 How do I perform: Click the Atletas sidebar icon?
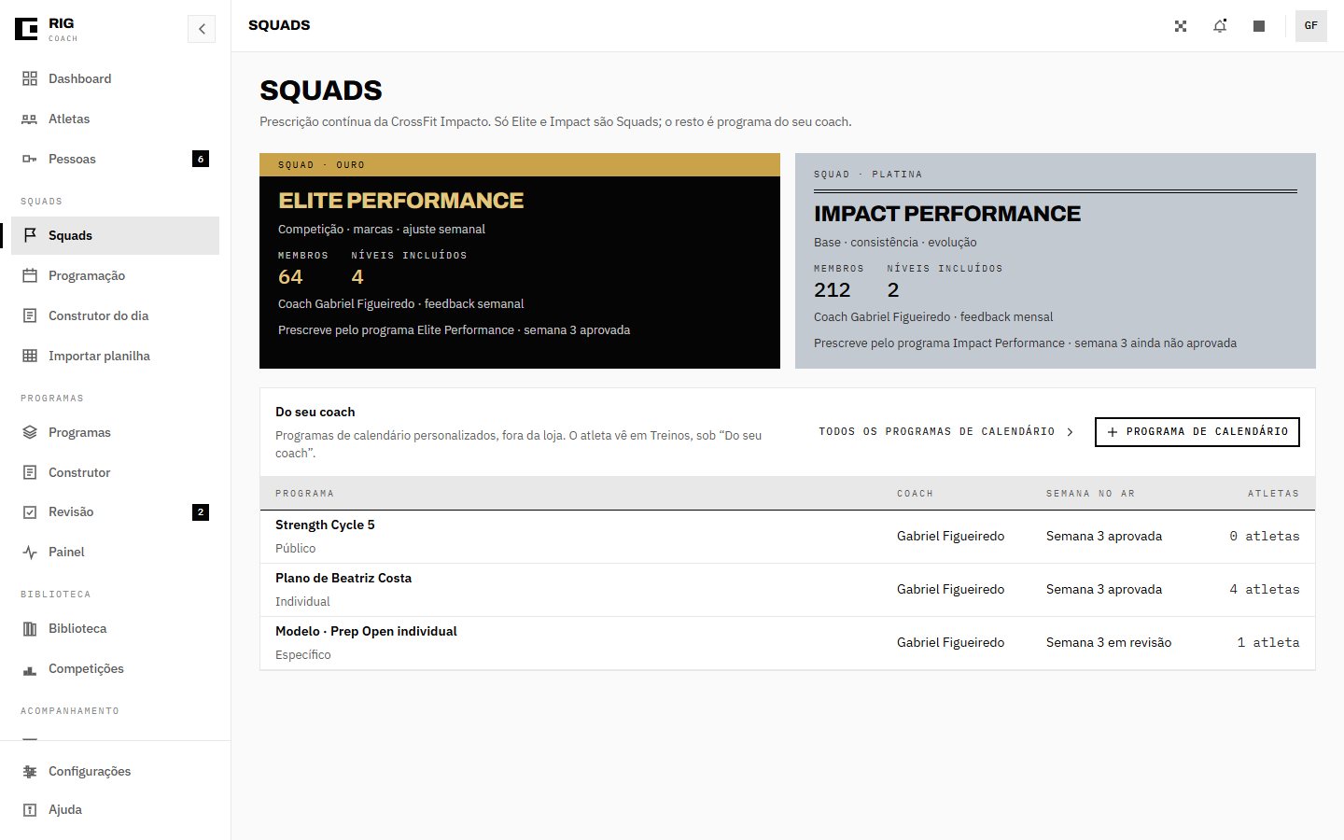(30, 119)
